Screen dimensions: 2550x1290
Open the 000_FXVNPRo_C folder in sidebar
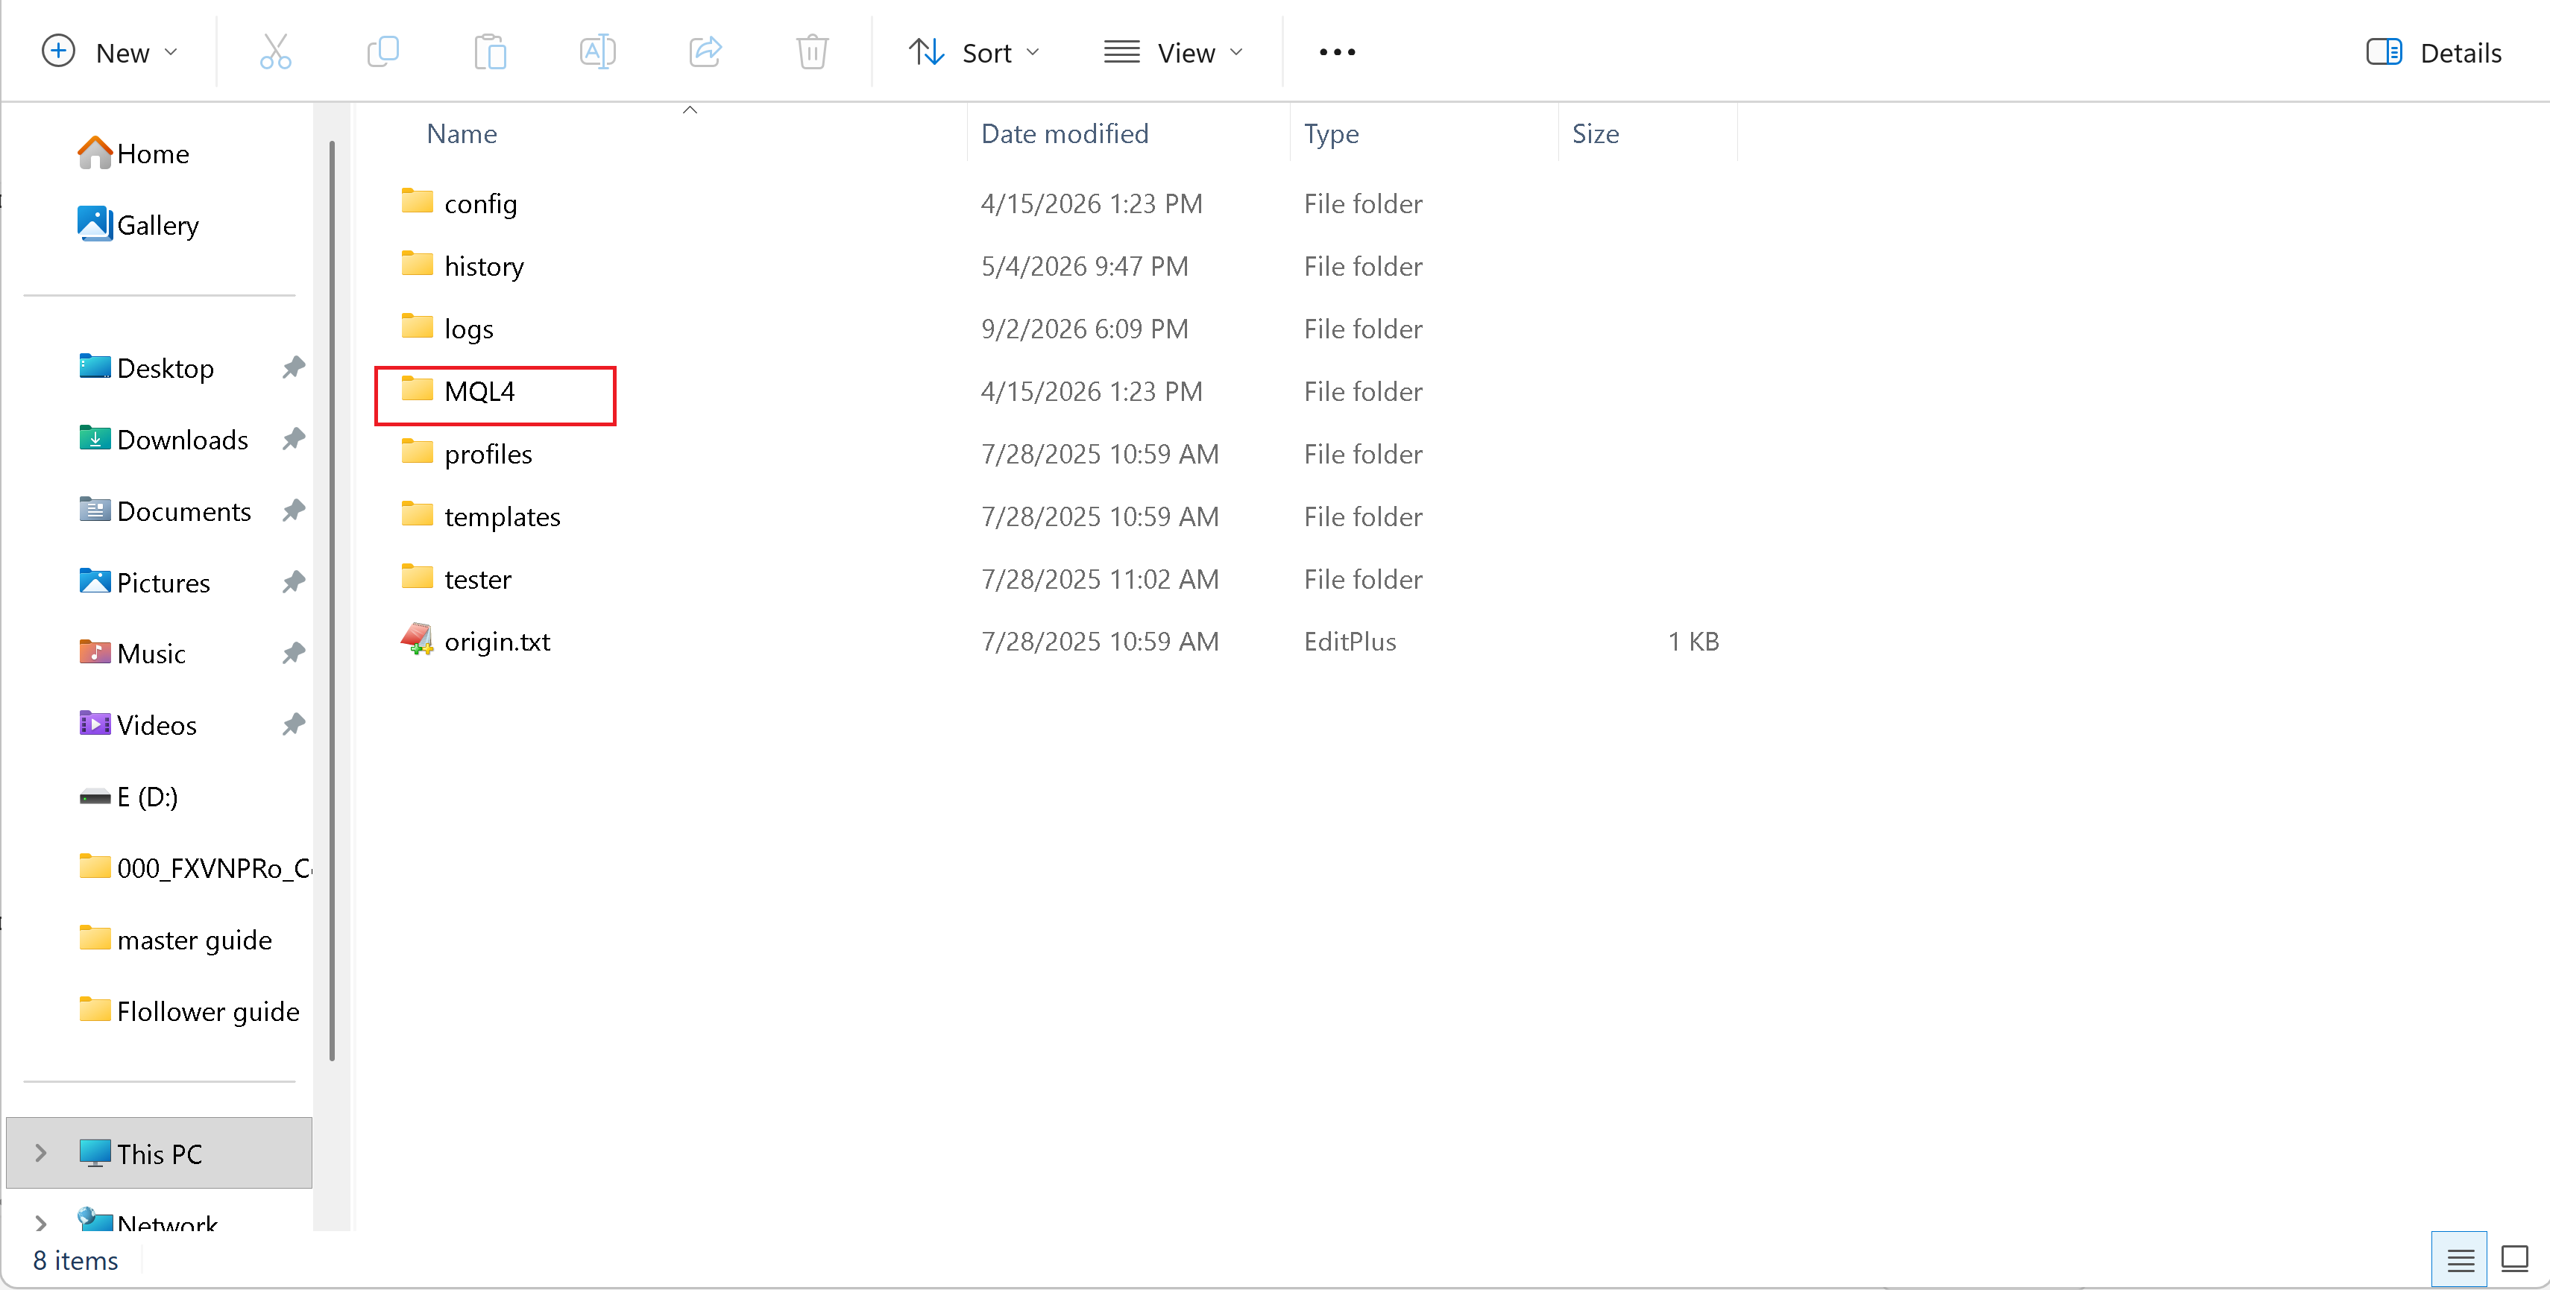coord(195,867)
